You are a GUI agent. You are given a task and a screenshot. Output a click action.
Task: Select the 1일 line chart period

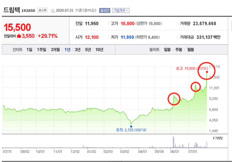point(29,50)
